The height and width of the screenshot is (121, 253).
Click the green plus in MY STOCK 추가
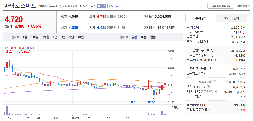coord(211,6)
